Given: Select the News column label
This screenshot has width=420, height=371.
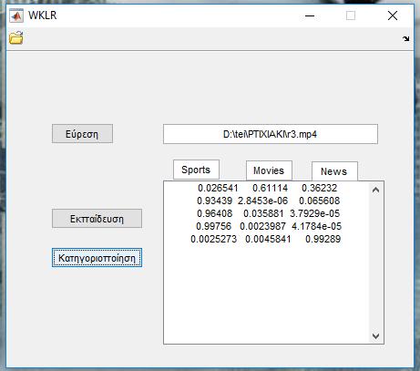Looking at the screenshot, I should (334, 171).
